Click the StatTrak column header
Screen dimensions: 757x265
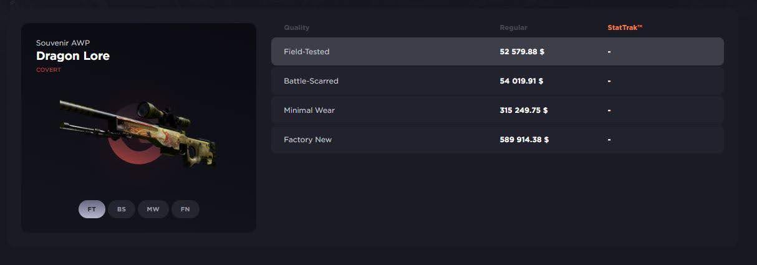tap(625, 27)
